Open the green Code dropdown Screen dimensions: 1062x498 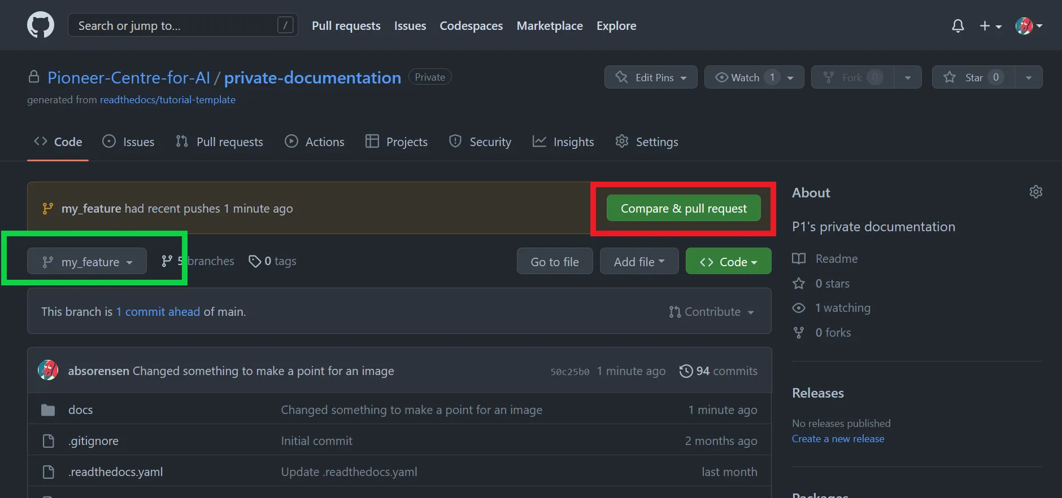729,262
